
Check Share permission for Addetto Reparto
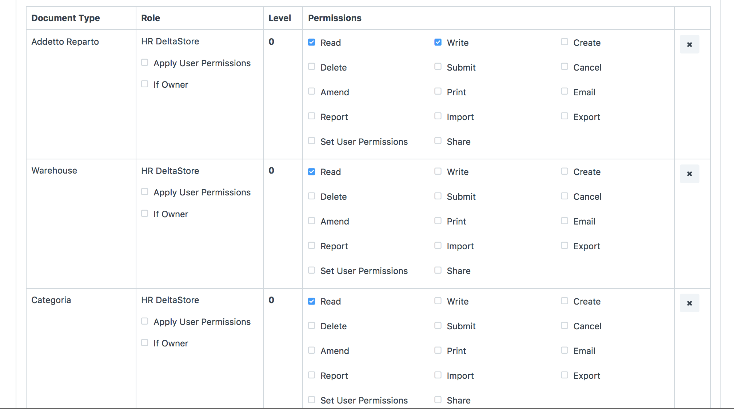(438, 141)
